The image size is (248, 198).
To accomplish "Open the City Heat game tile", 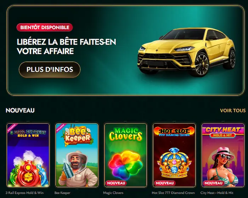I will click(223, 155).
